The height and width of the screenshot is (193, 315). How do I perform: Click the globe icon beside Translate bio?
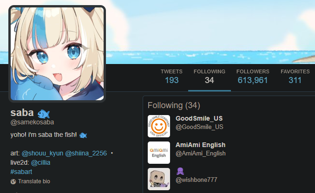pos(13,181)
